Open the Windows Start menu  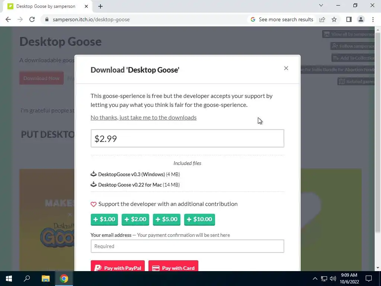coord(9,279)
